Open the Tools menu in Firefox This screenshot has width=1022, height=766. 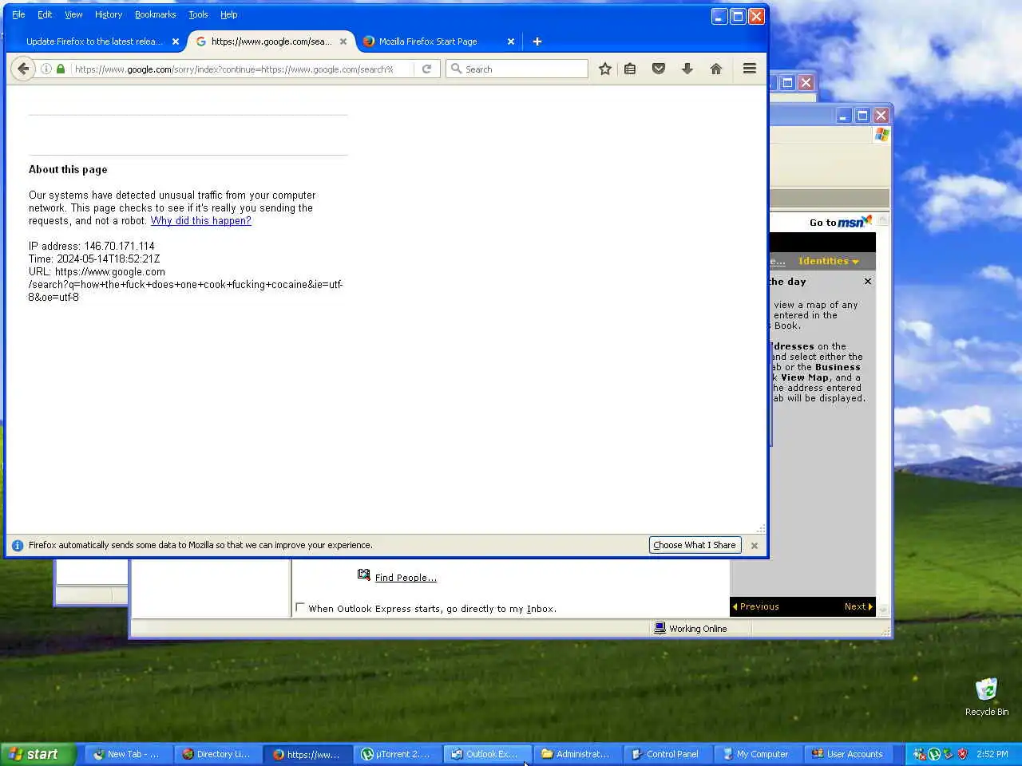coord(198,14)
